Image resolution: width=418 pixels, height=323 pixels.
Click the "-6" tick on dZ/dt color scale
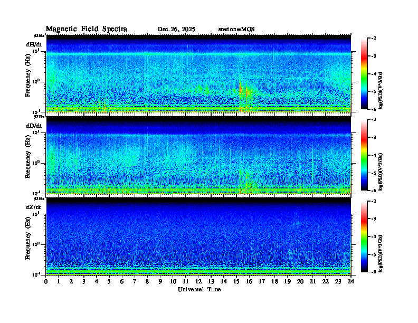pyautogui.click(x=374, y=272)
